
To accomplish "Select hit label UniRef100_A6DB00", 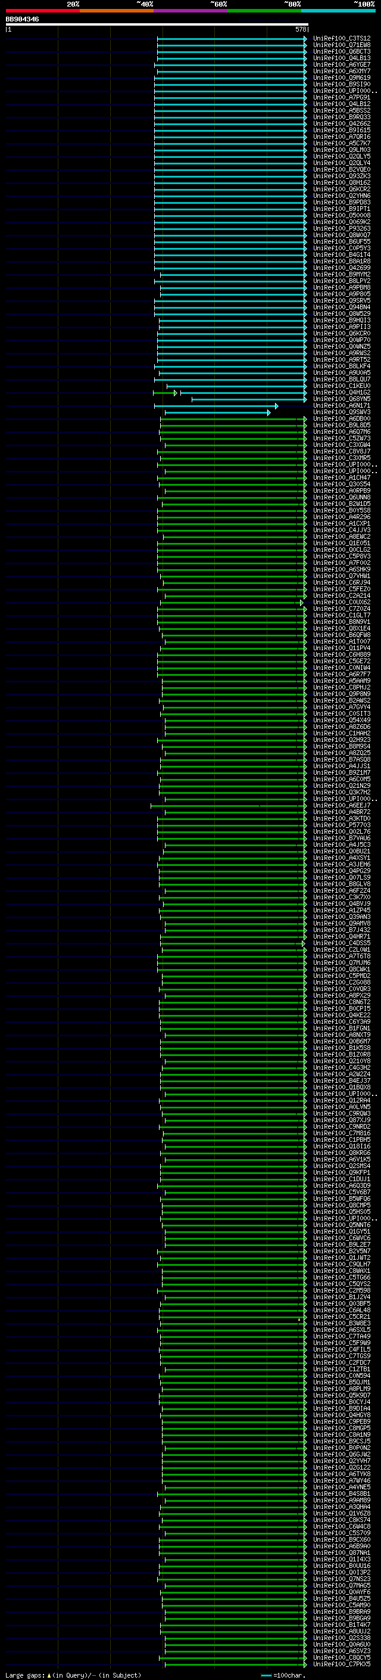I will [x=341, y=419].
